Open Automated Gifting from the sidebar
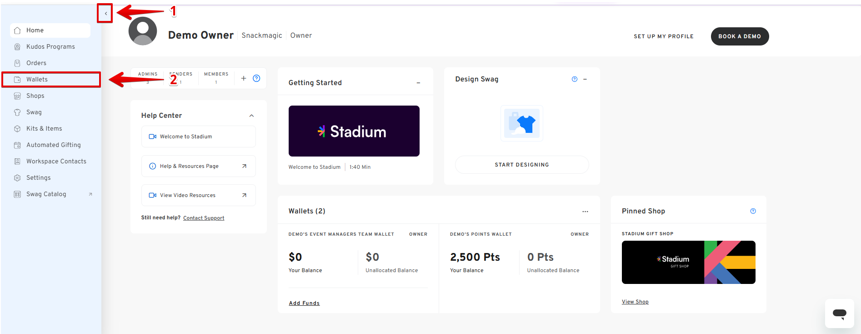 (x=53, y=145)
